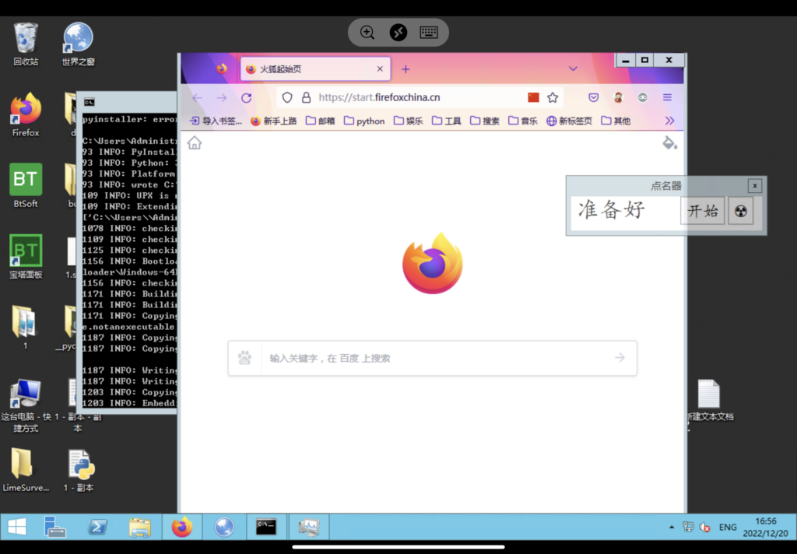
Task: Bookmark this page with the star icon
Action: click(553, 98)
